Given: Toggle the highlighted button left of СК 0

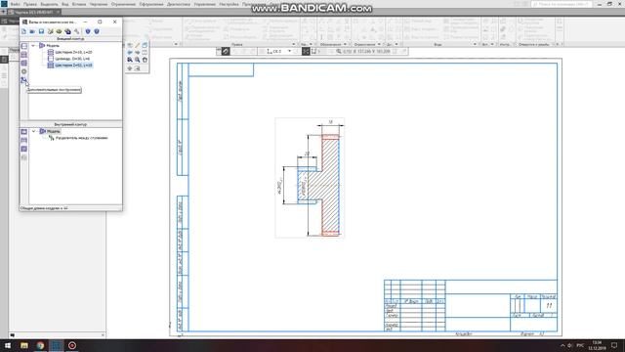Looking at the screenshot, I should (x=226, y=51).
